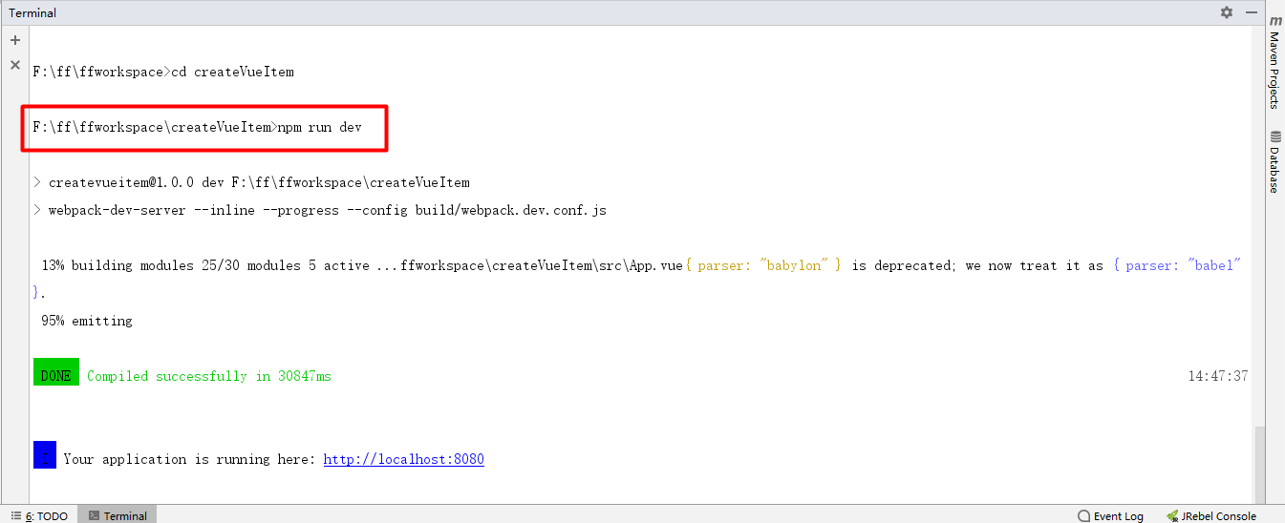Screen dimensions: 1285x523
Task: Close current terminal session with X
Action: 15,65
